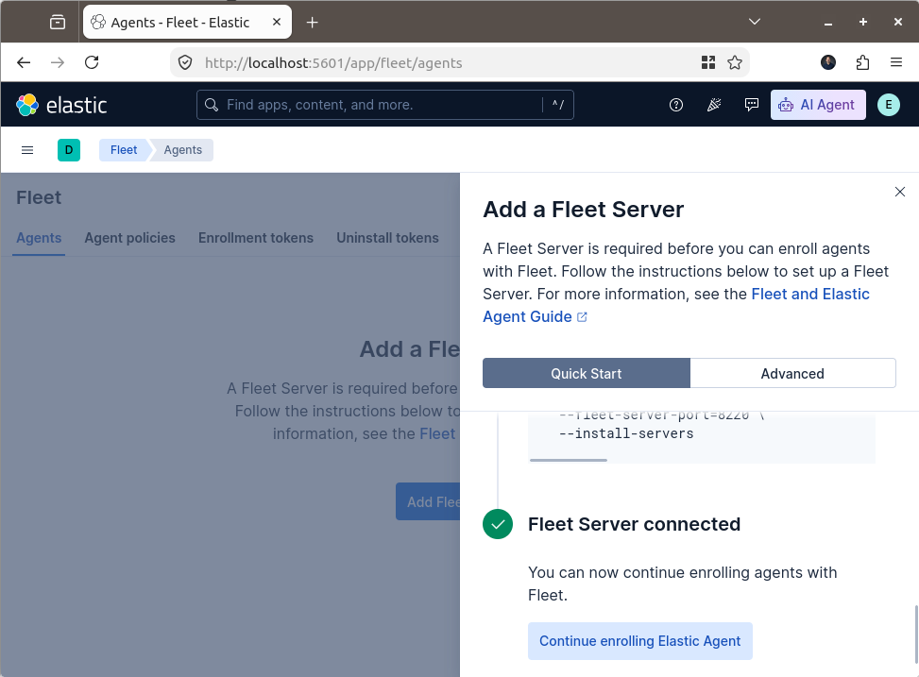The image size is (919, 677).
Task: Open a new browser tab
Action: click(313, 23)
